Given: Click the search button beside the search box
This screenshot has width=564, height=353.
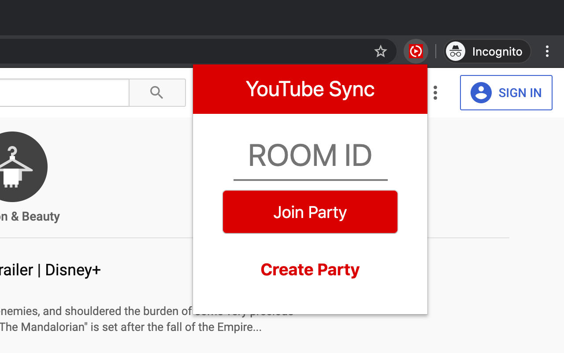Looking at the screenshot, I should pyautogui.click(x=157, y=93).
